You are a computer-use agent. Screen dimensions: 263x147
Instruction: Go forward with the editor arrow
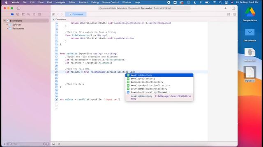click(62, 14)
